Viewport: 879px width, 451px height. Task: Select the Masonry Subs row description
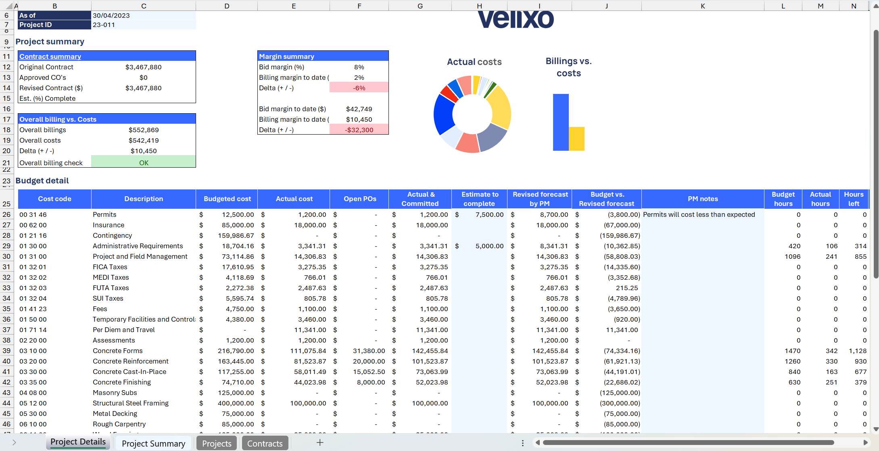tap(144, 393)
